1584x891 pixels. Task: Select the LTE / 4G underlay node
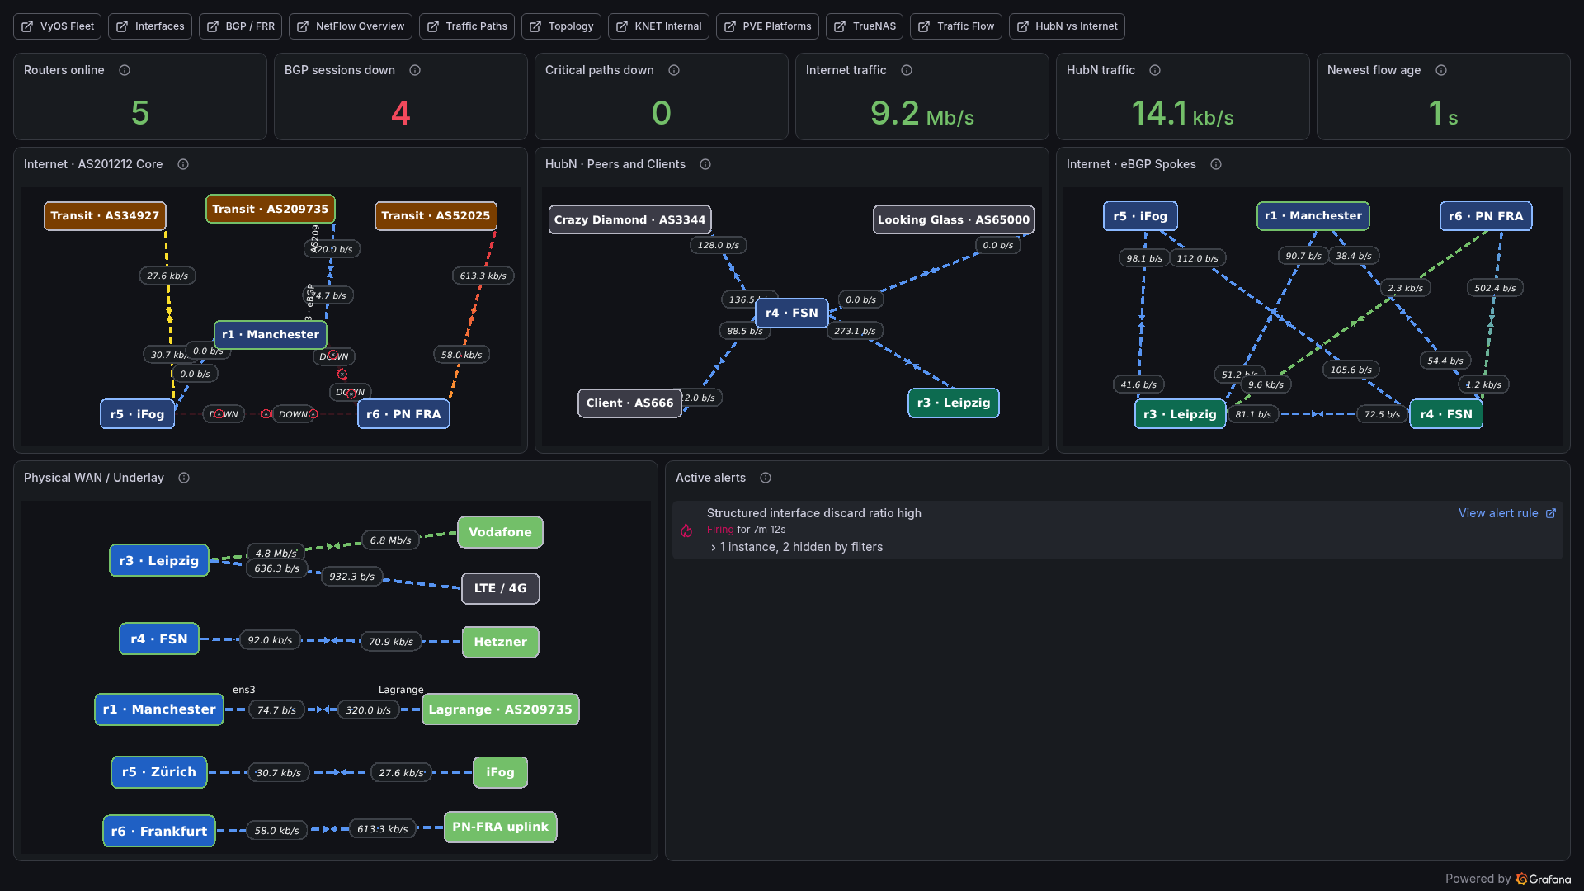500,588
